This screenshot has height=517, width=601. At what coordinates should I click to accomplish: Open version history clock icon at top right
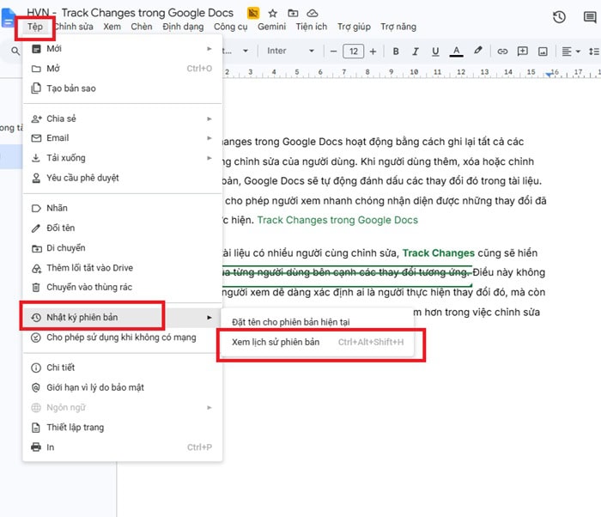[559, 17]
